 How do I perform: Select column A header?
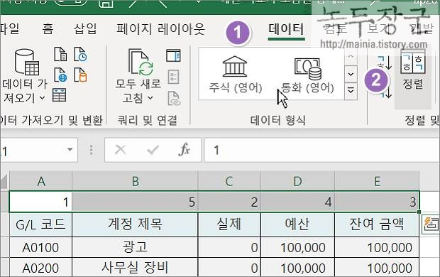[41, 181]
